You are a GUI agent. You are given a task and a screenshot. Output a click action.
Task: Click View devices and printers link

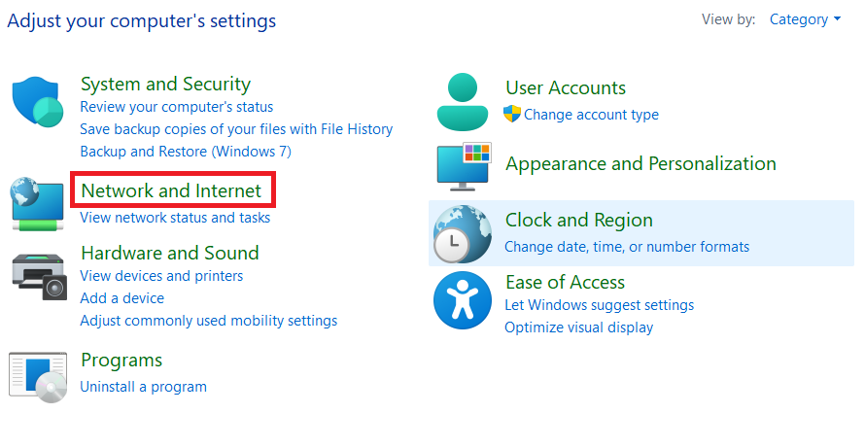tap(161, 276)
